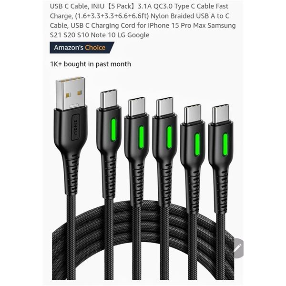Screen dimensions: 286x286
Task: Click the Nylon Braided USB A to C text
Action: tap(190, 16)
